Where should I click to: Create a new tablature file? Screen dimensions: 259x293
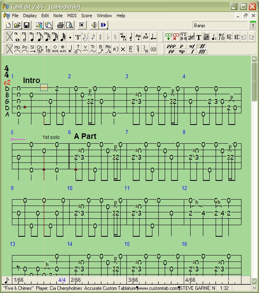8,25
